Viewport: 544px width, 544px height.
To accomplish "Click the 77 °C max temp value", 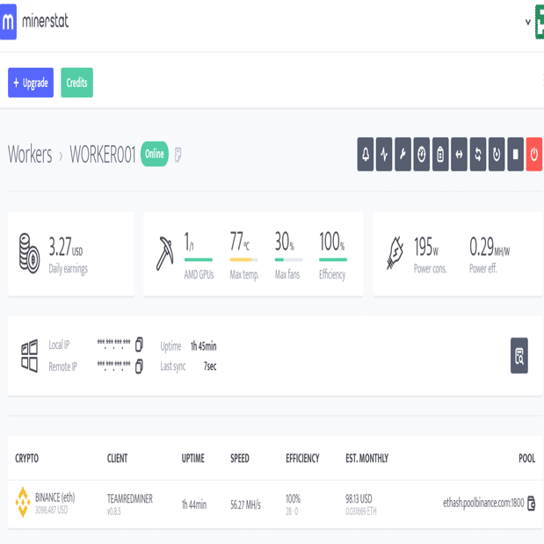I will pos(240,241).
